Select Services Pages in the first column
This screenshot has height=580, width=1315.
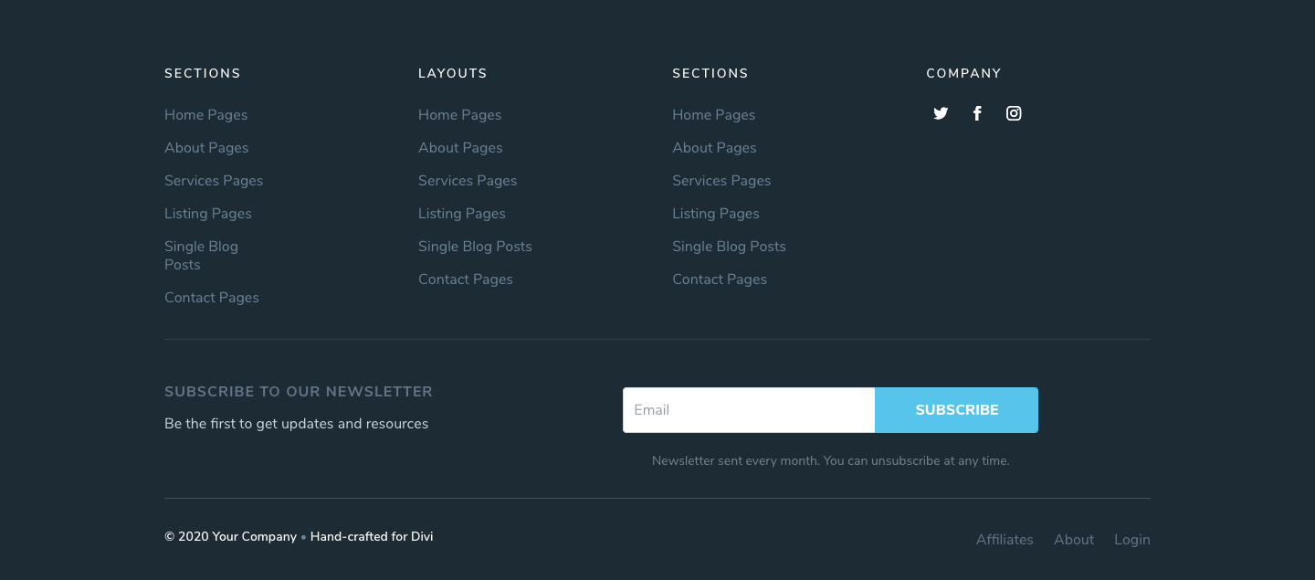[x=214, y=180]
